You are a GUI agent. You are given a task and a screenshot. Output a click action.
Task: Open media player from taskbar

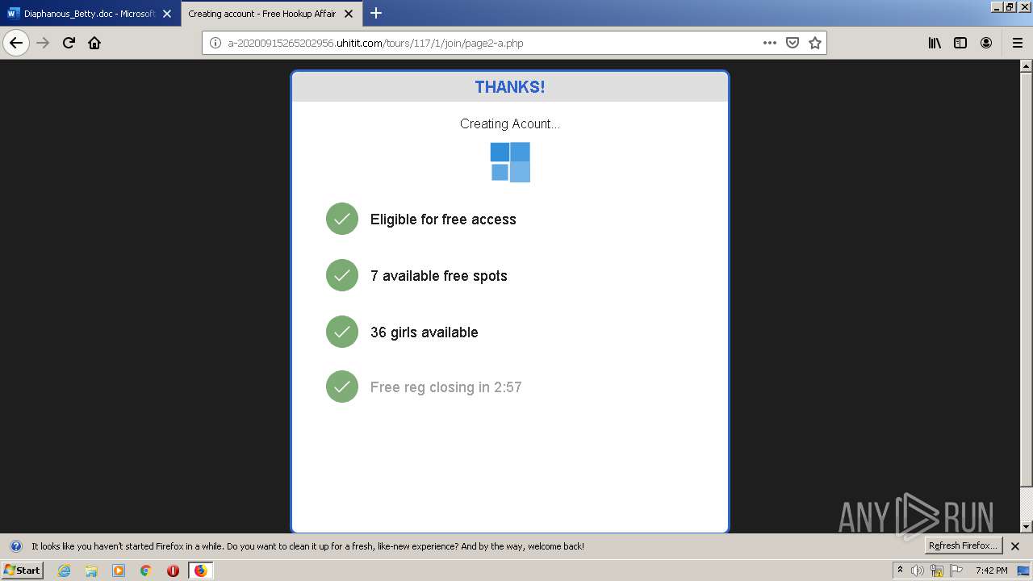[119, 571]
